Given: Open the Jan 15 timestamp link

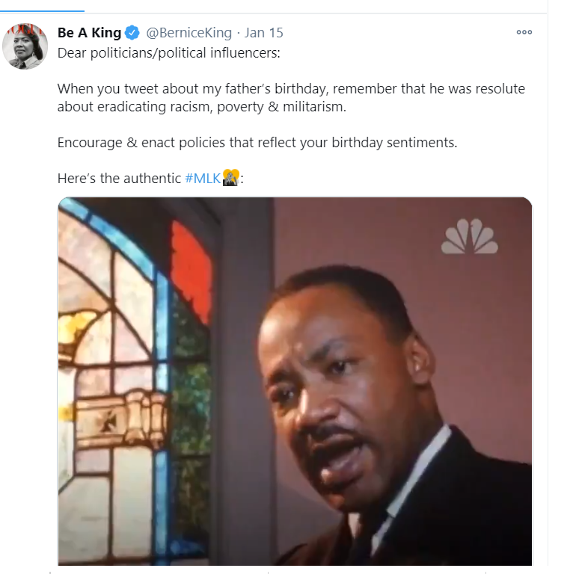Looking at the screenshot, I should 264,33.
